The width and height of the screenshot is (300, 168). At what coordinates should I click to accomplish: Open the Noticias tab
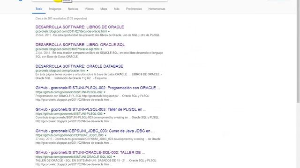tap(73, 9)
